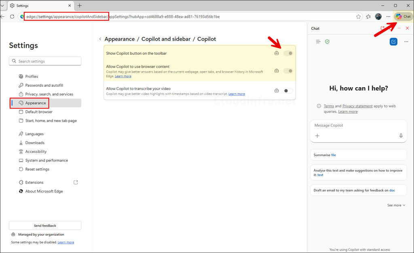Viewport: 414px width, 253px height.
Task: Bookmark page with the star icon
Action: click(358, 17)
